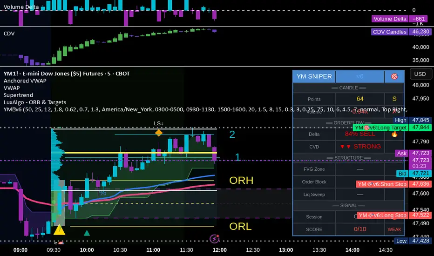Click the Session row label
This screenshot has width=434, height=256.
pos(314,217)
